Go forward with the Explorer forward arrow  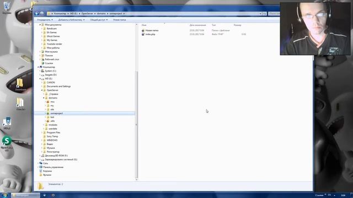[x=42, y=13]
